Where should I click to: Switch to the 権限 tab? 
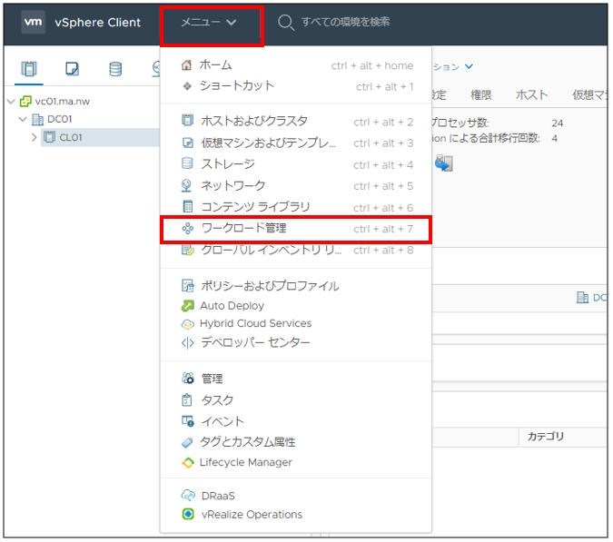click(481, 94)
